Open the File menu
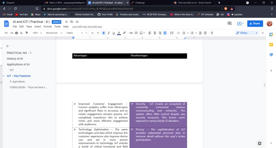276x148 pixels. (x=15, y=27)
